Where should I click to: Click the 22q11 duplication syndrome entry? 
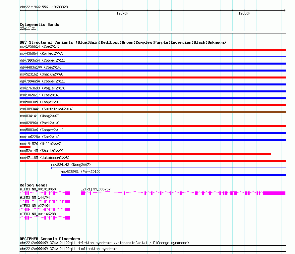(x=69, y=249)
